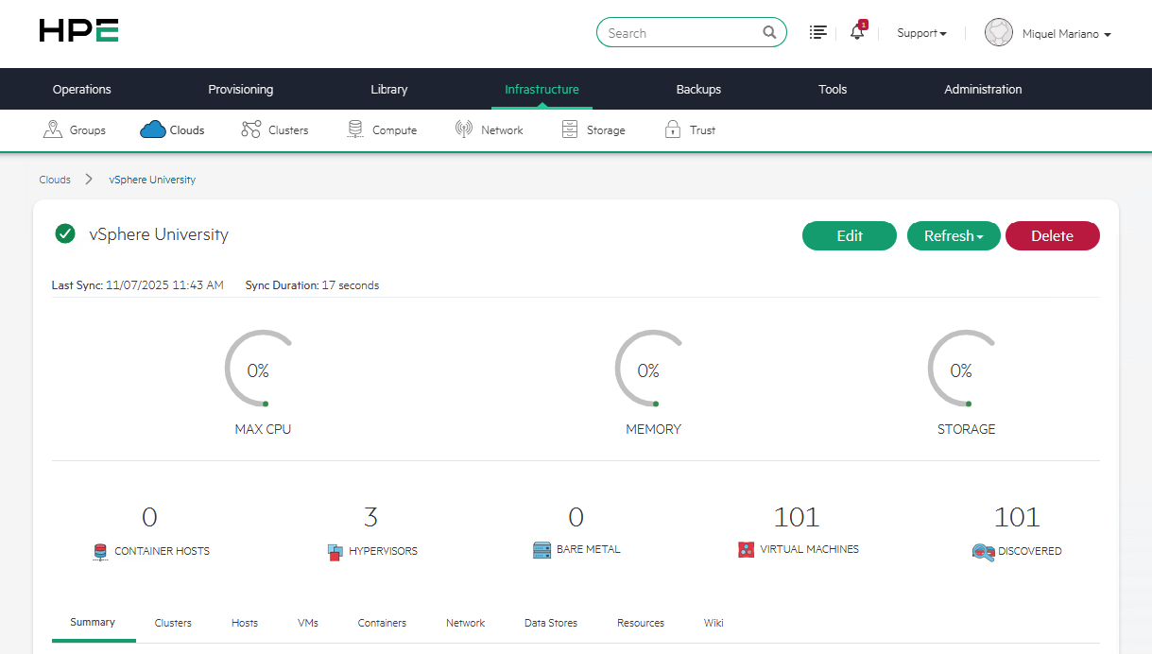The image size is (1152, 654).
Task: Switch to the VMs tab
Action: click(x=308, y=623)
